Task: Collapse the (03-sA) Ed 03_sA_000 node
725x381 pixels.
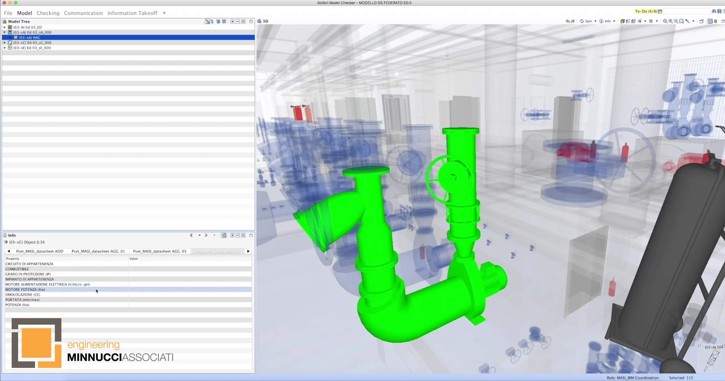Action: coord(5,32)
